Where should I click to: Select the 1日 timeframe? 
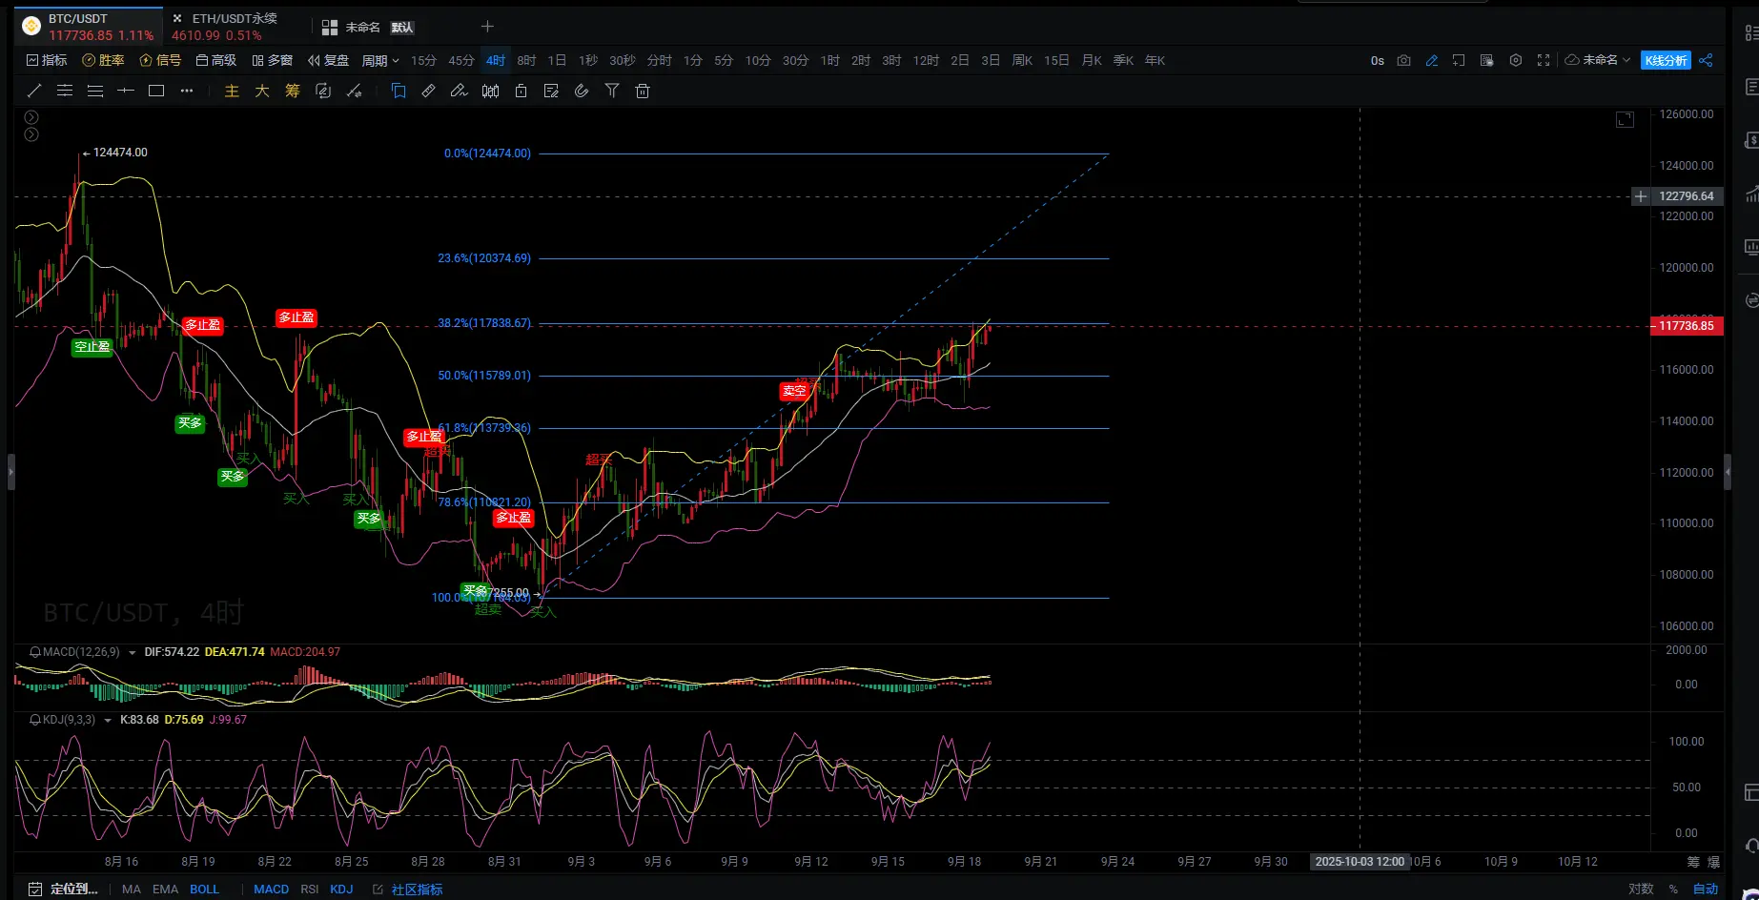point(557,60)
